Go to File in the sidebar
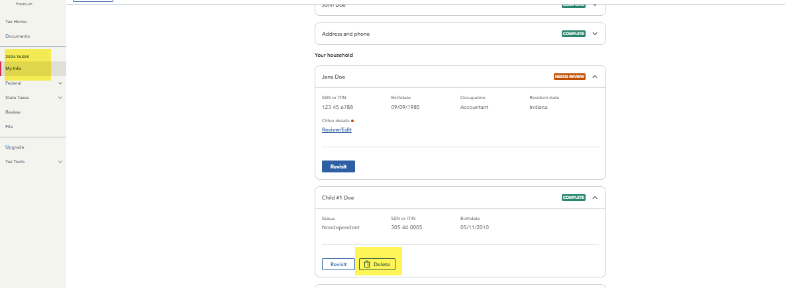 point(9,126)
